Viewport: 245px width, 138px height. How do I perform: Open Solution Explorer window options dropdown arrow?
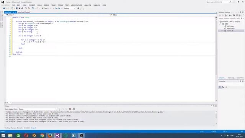click(x=238, y=12)
